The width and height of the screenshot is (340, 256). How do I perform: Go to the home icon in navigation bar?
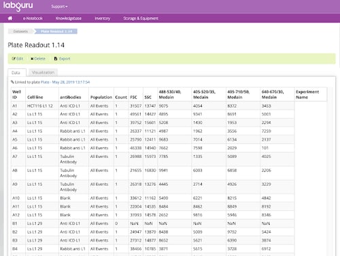pyautogui.click(x=10, y=18)
